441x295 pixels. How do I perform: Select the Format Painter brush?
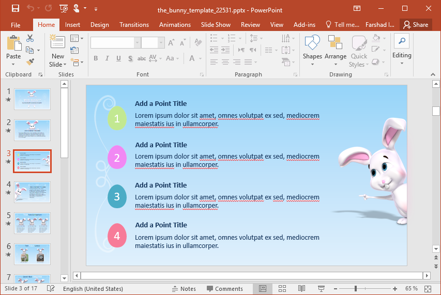[x=30, y=61]
